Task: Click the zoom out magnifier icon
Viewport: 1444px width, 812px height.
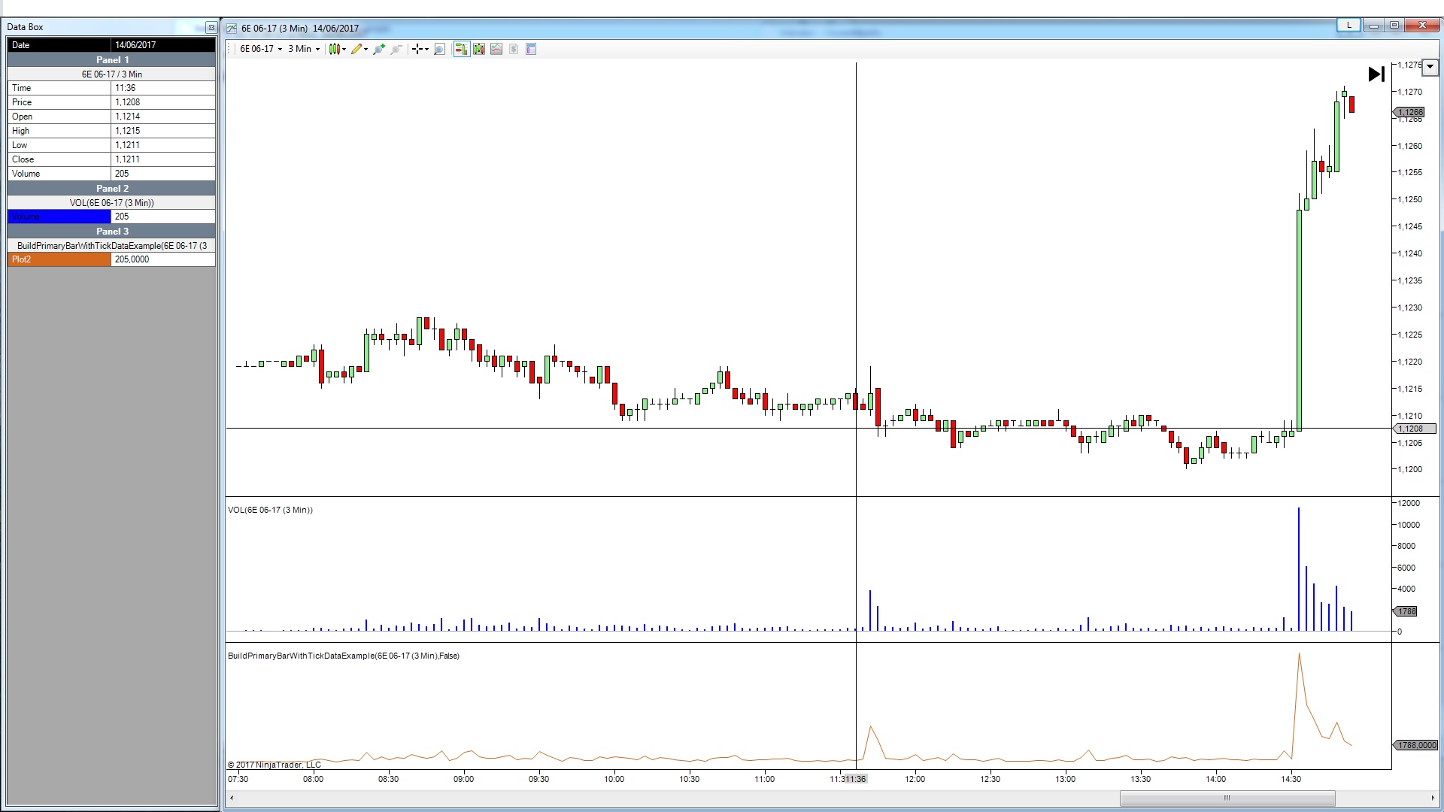Action: pyautogui.click(x=396, y=49)
